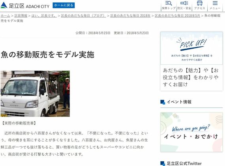225x166 pixels.
Task: Select the イベント情報 section heading
Action: tap(179, 102)
